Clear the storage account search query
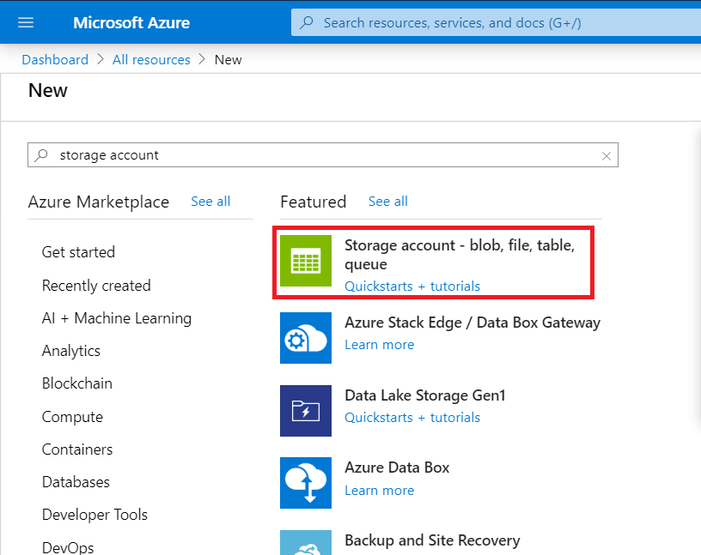The image size is (701, 555). (607, 155)
